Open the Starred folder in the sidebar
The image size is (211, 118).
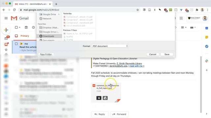click(x=6, y=50)
